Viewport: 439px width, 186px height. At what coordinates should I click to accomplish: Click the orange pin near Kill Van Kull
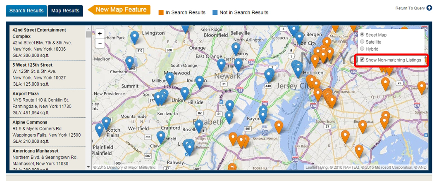click(x=279, y=127)
